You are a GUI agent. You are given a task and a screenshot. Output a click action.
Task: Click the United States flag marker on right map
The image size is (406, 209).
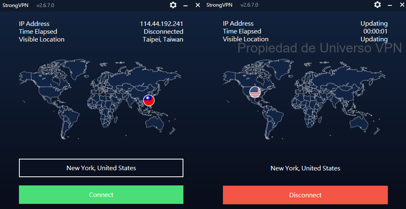255,92
